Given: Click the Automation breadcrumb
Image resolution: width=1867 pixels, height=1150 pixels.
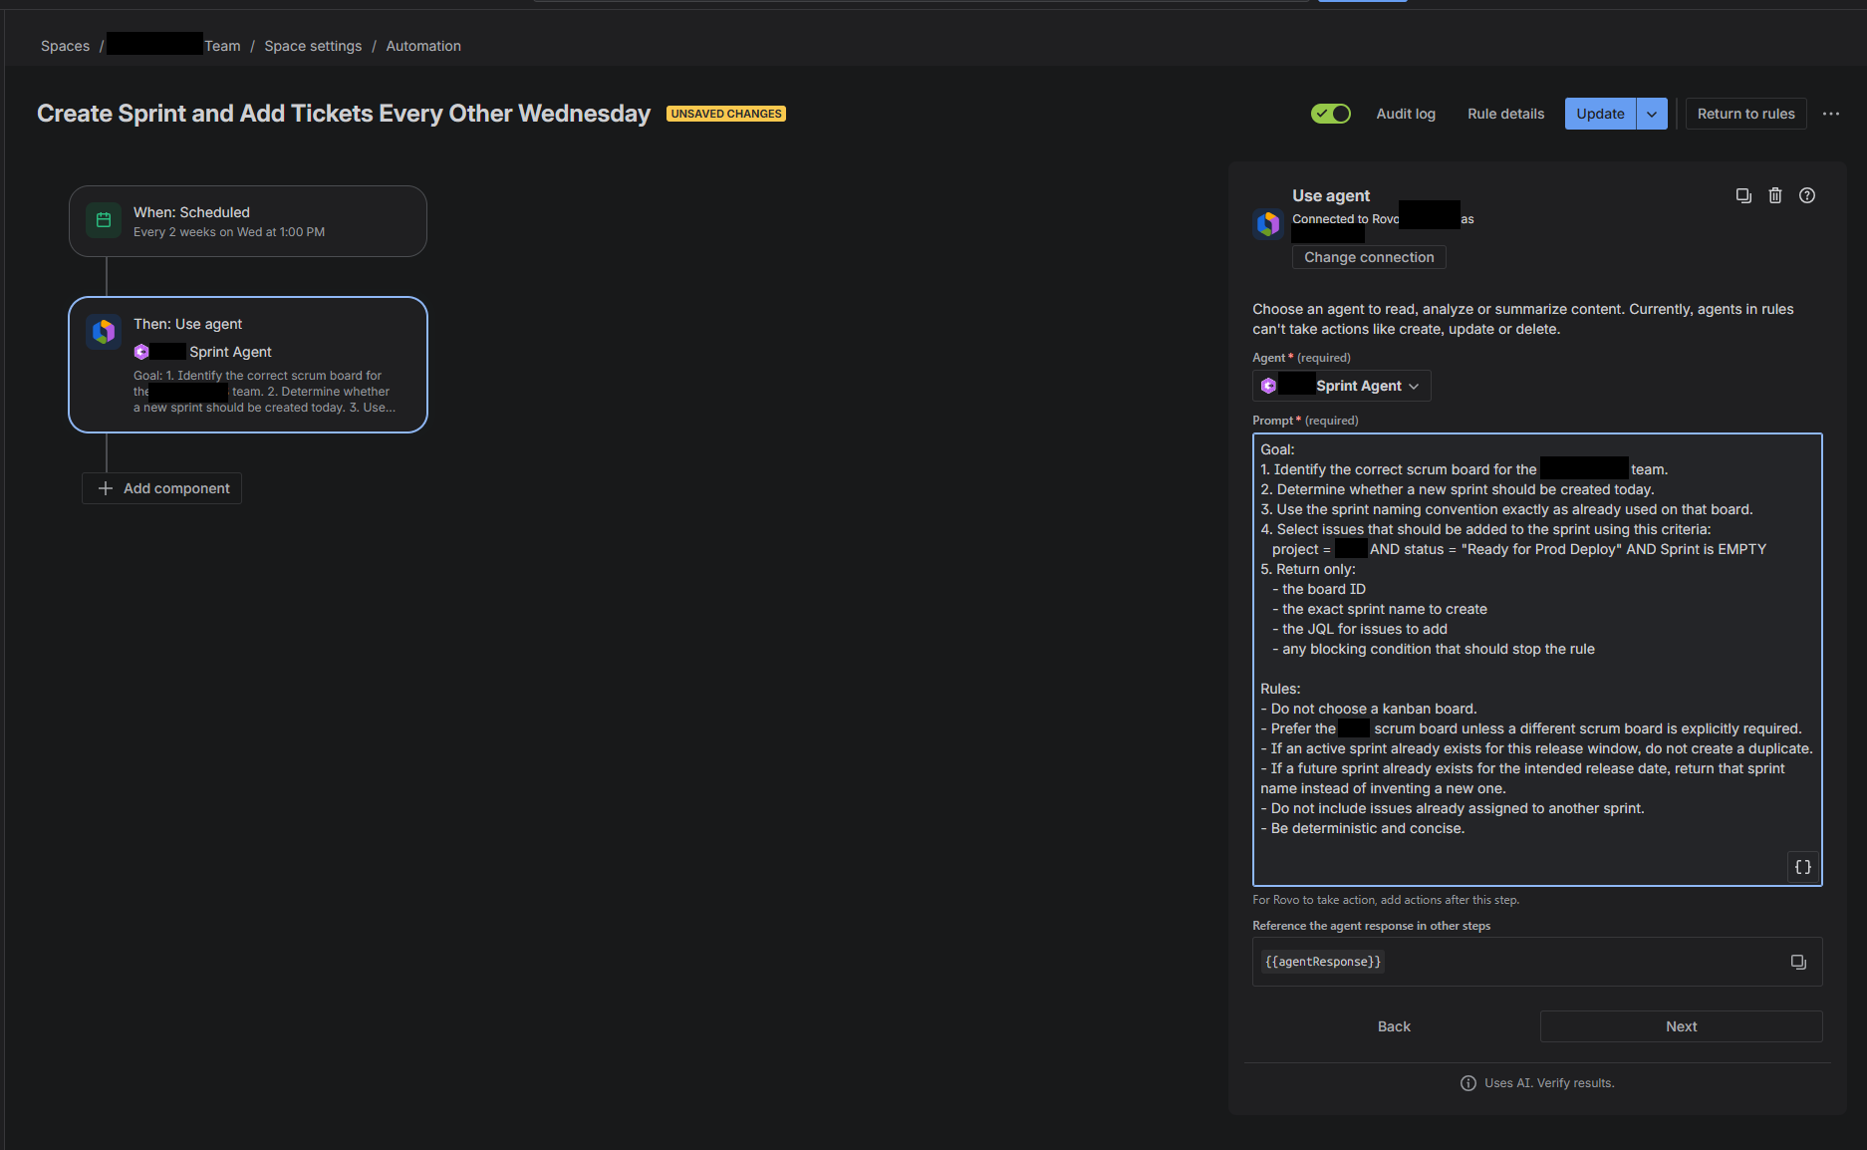Looking at the screenshot, I should click(423, 46).
